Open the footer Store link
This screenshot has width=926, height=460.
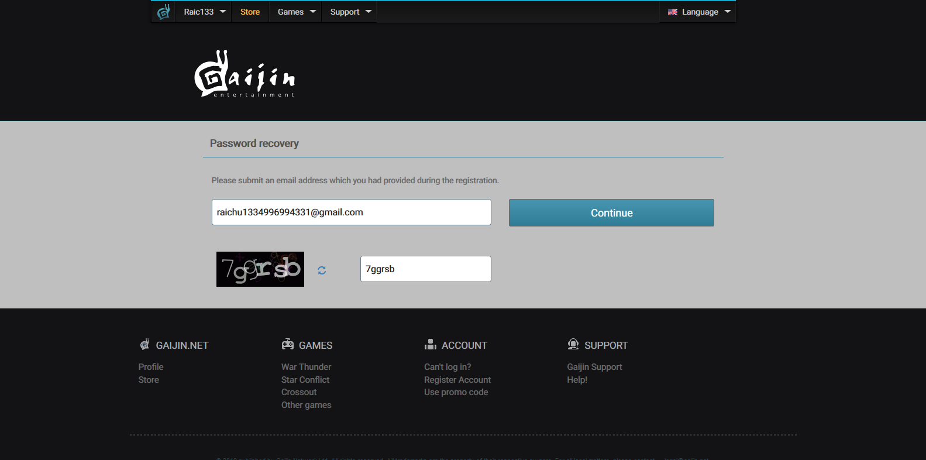149,380
